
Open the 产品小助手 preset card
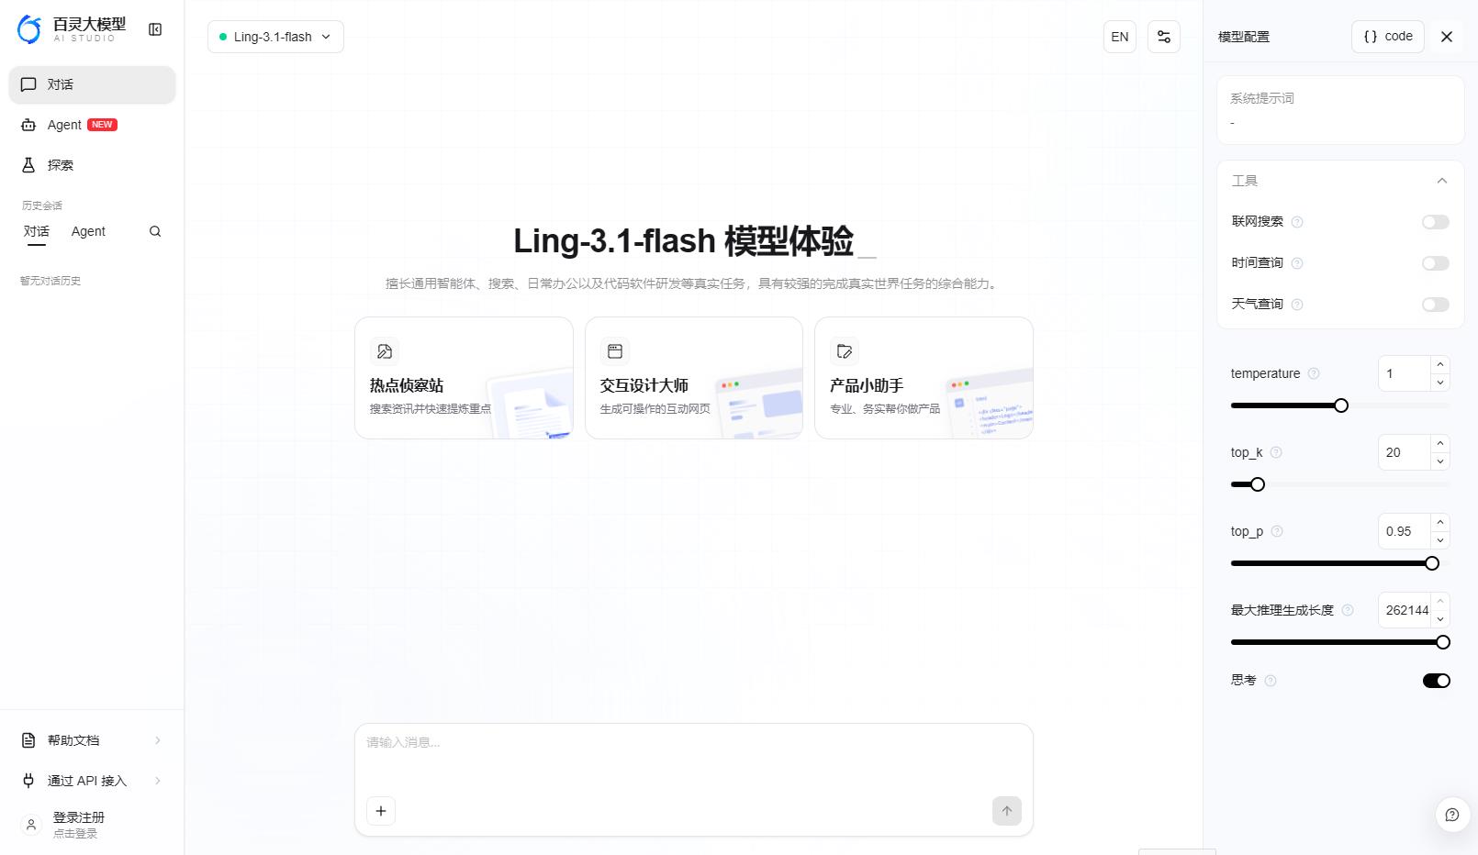coord(924,378)
